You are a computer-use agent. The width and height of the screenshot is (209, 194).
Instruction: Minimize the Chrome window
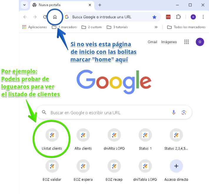click(x=178, y=5)
